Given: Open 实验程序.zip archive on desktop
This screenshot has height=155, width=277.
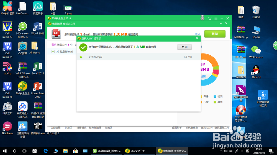Looking at the screenshot, I should [x=241, y=32].
